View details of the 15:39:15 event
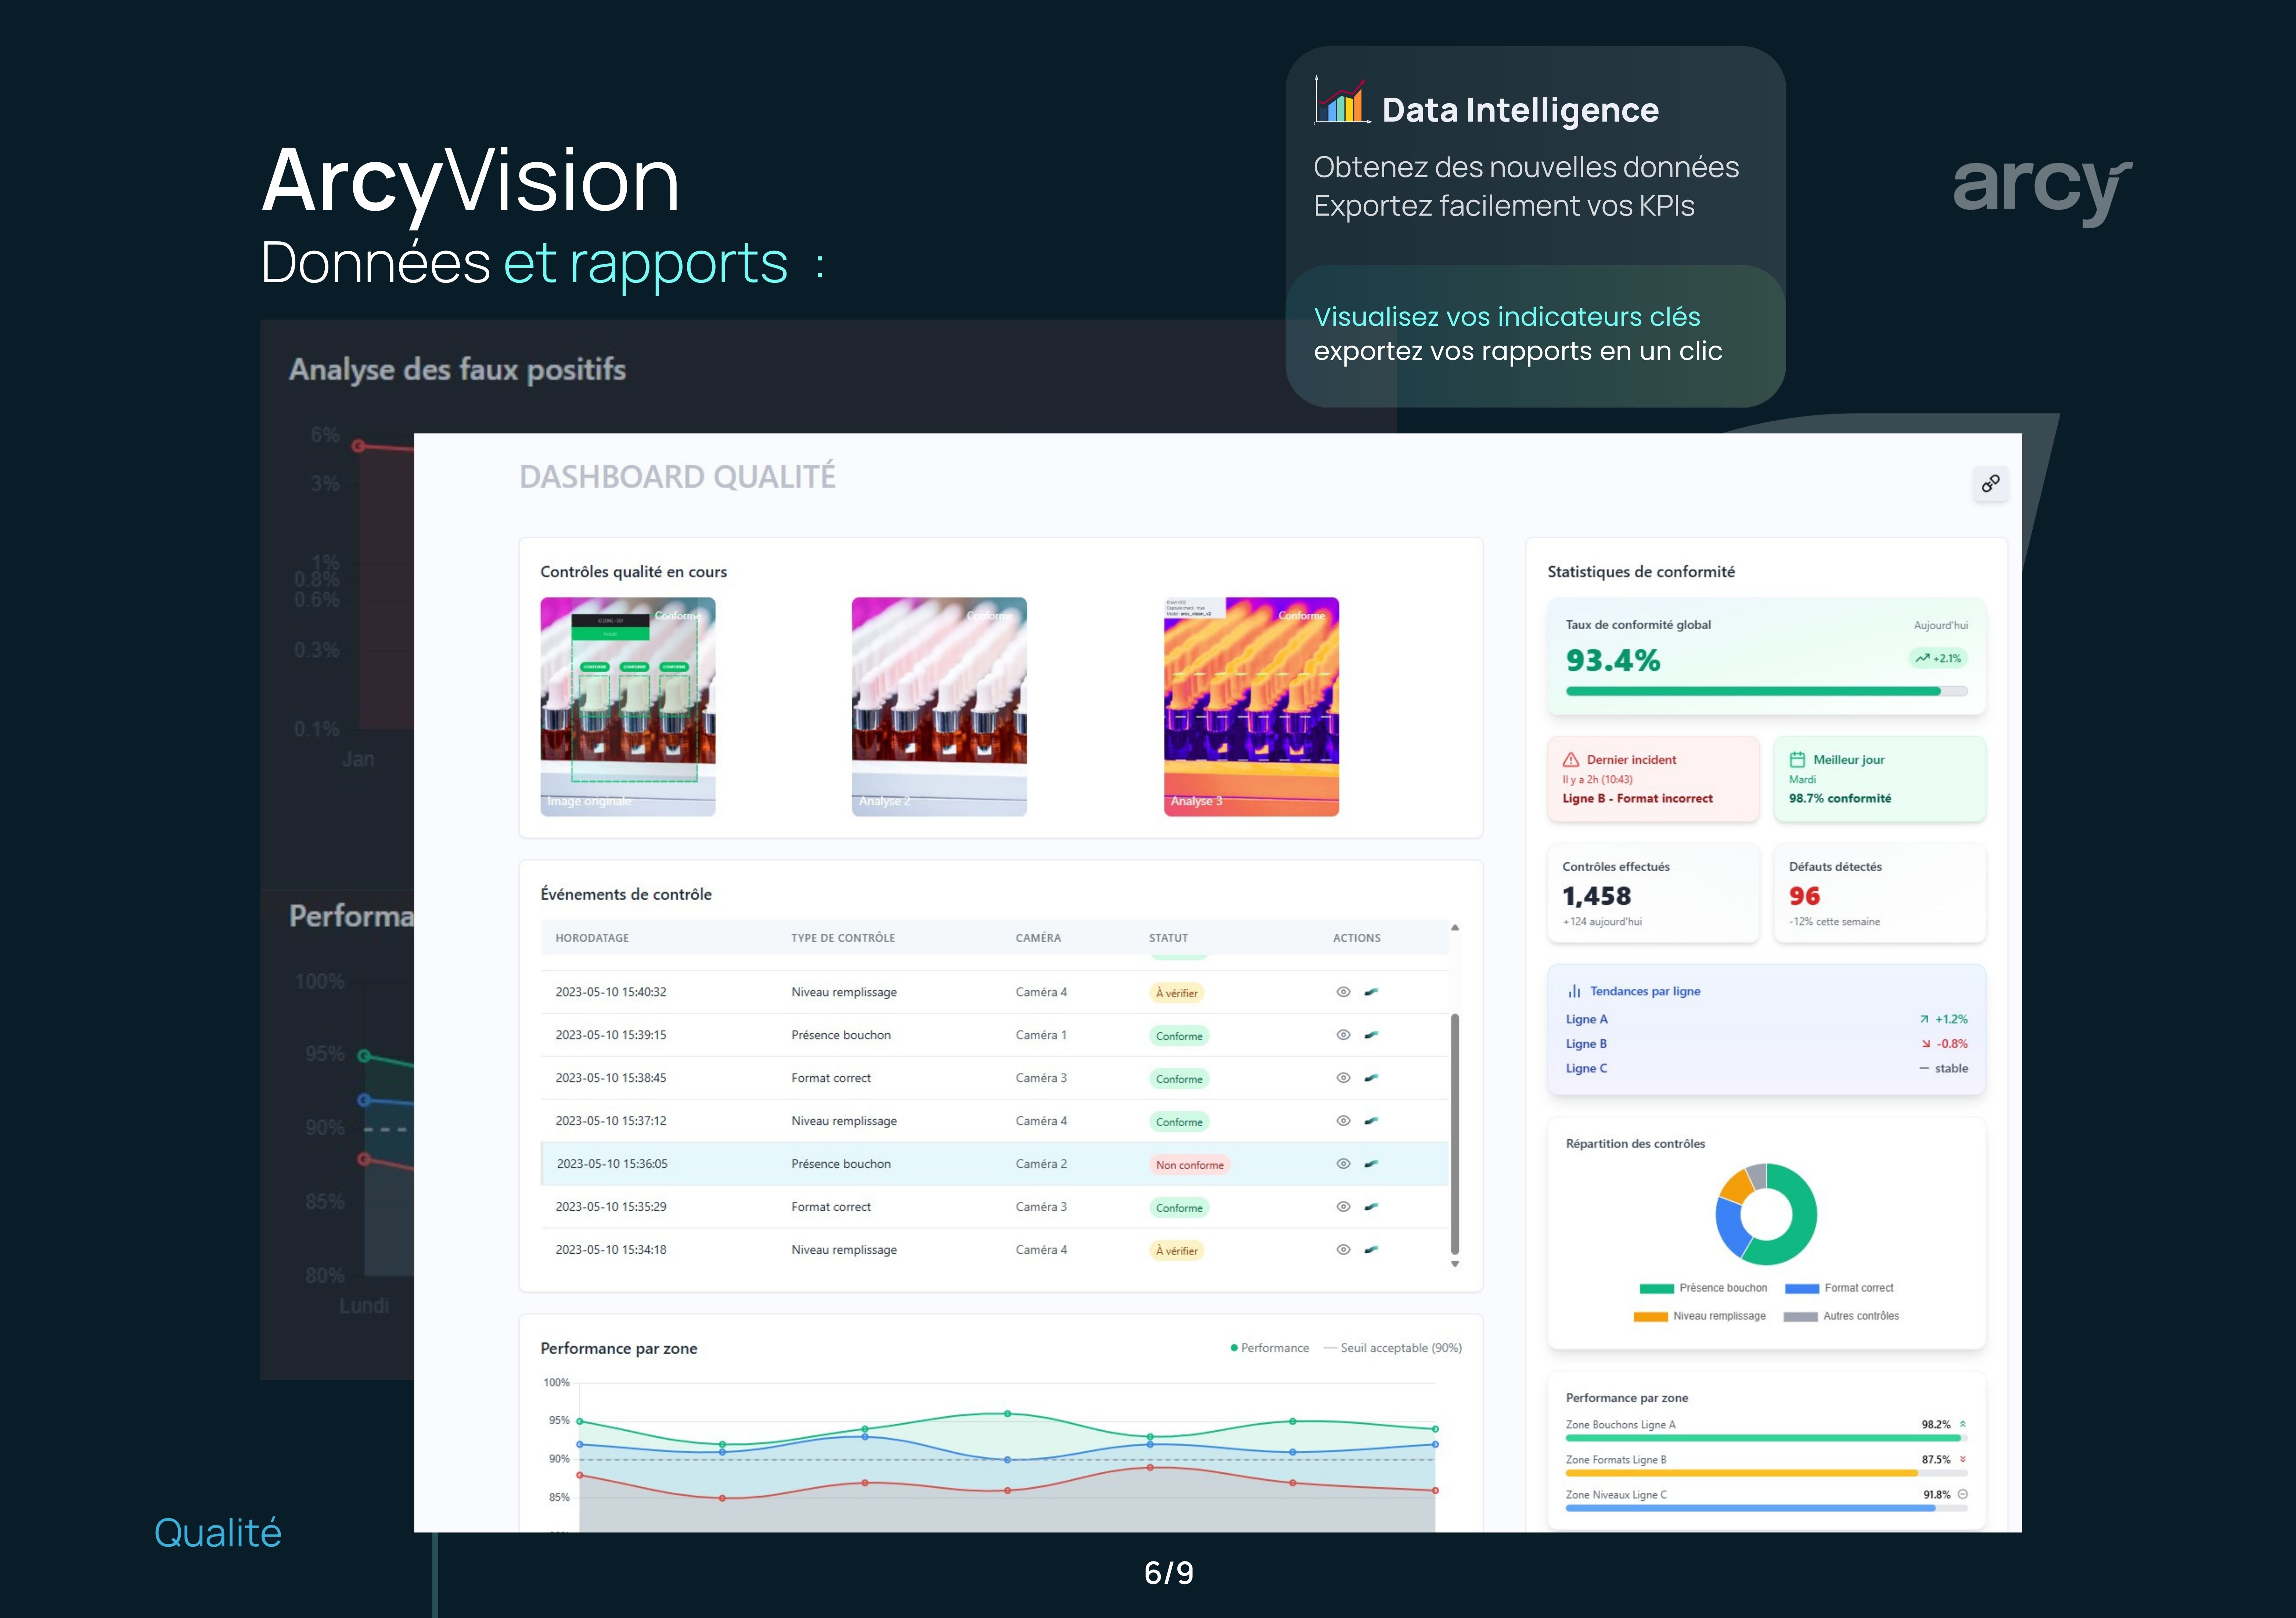The image size is (2296, 1618). [1343, 1035]
